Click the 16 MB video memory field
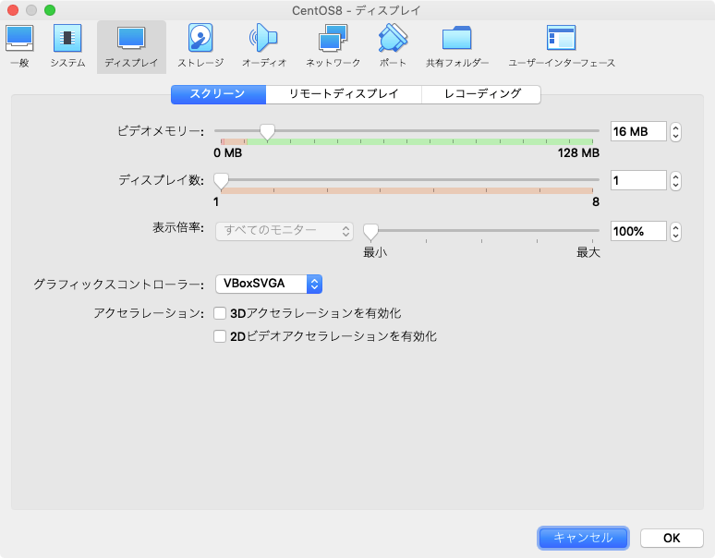 [x=638, y=132]
